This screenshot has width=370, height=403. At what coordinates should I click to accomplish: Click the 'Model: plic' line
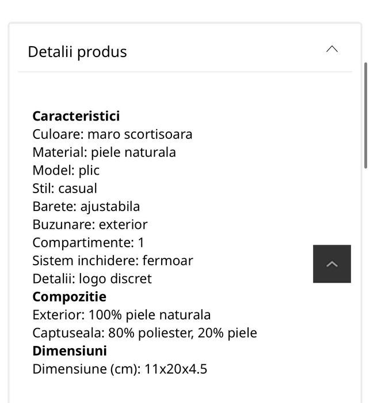coord(66,170)
